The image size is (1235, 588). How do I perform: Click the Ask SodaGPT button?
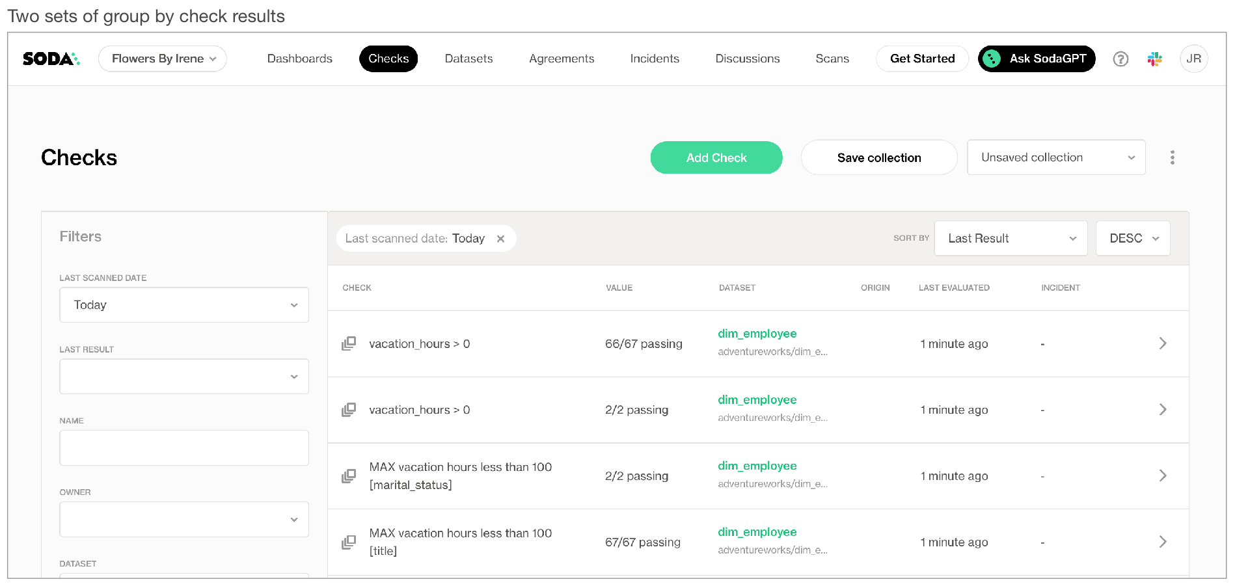pyautogui.click(x=1036, y=59)
